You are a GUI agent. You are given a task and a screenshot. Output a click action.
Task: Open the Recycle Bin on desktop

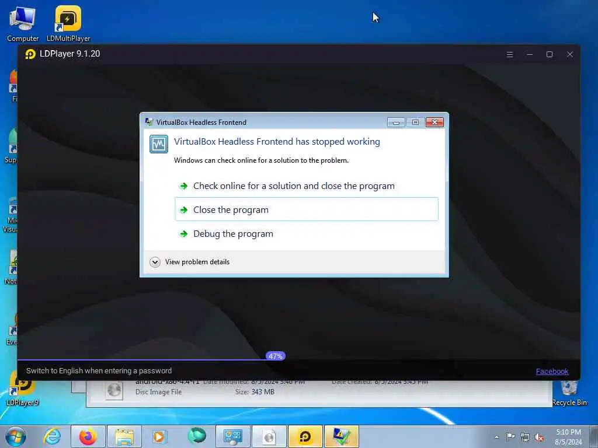tap(569, 393)
